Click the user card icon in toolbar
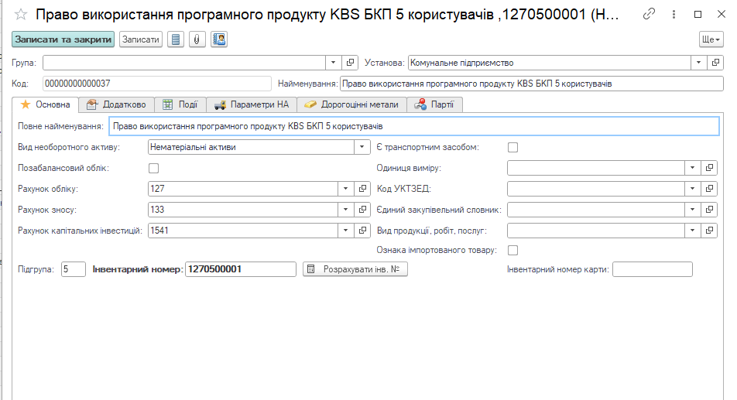 click(x=219, y=39)
